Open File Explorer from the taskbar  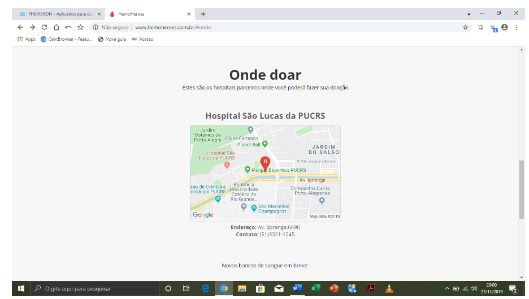[x=242, y=288]
